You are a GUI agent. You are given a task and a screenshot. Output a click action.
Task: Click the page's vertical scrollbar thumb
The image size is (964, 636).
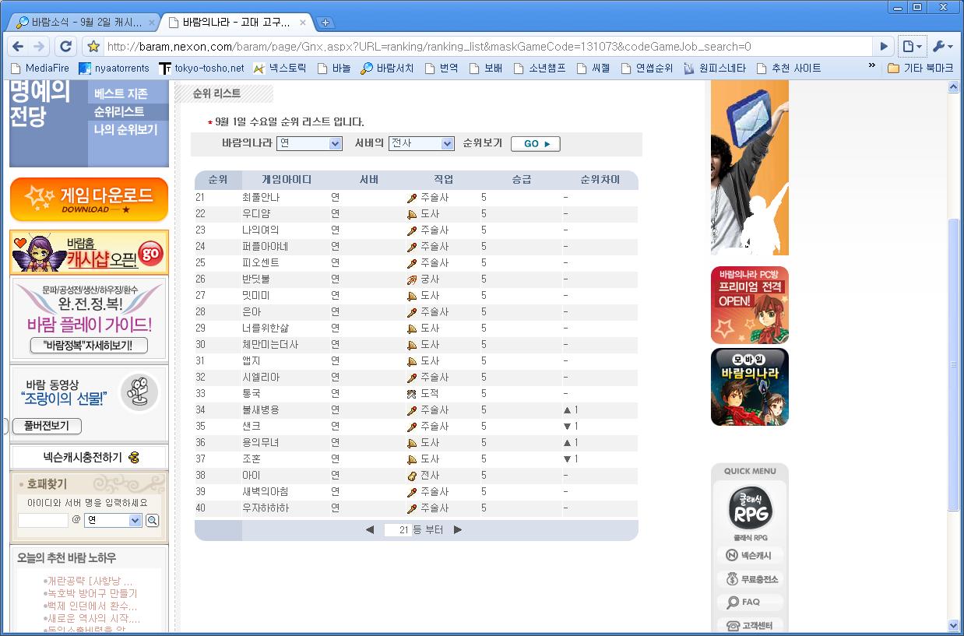click(x=954, y=366)
